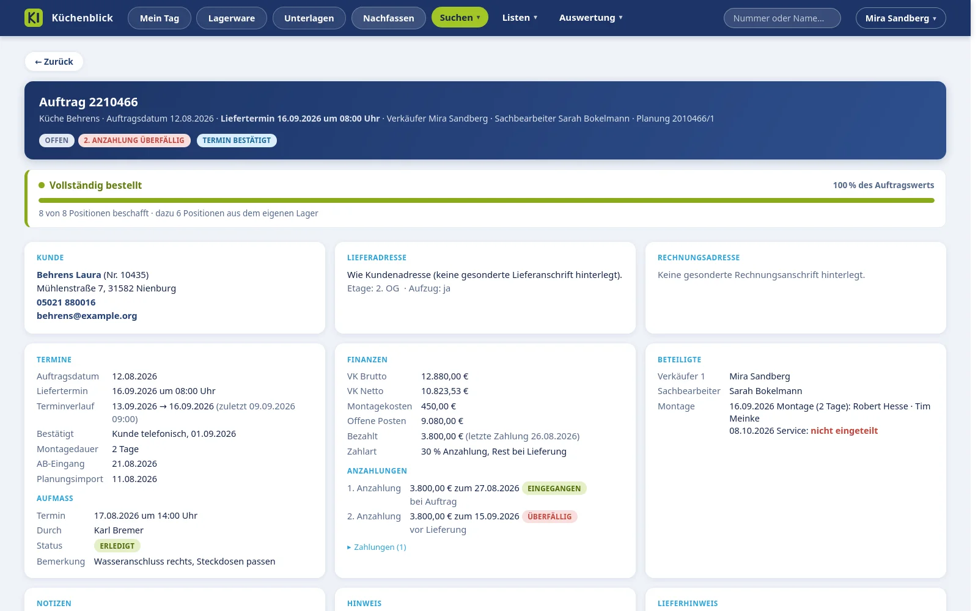Click the Küchenblick KI logo icon

(x=34, y=18)
